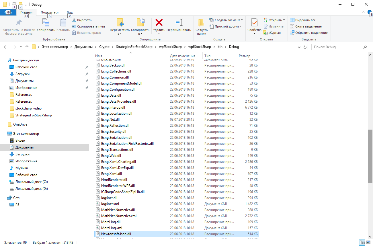Click the up-arrow parent folder button
The width and height of the screenshot is (373, 246).
click(27, 47)
